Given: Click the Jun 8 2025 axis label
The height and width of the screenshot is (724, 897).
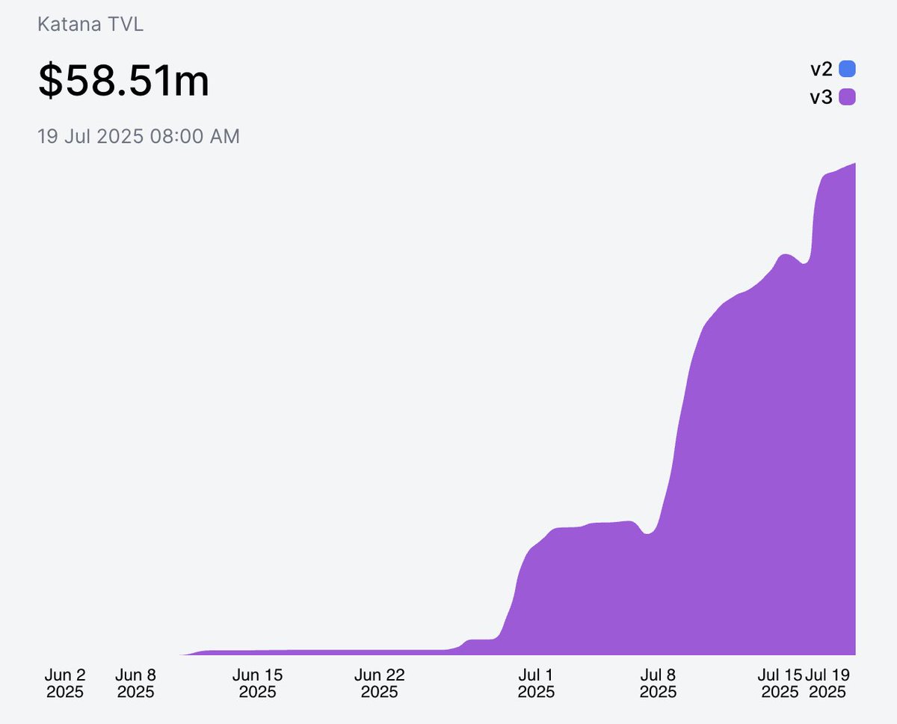Looking at the screenshot, I should 136,683.
